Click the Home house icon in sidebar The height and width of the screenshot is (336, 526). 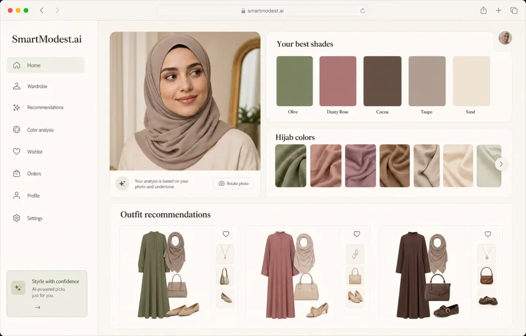(x=17, y=65)
